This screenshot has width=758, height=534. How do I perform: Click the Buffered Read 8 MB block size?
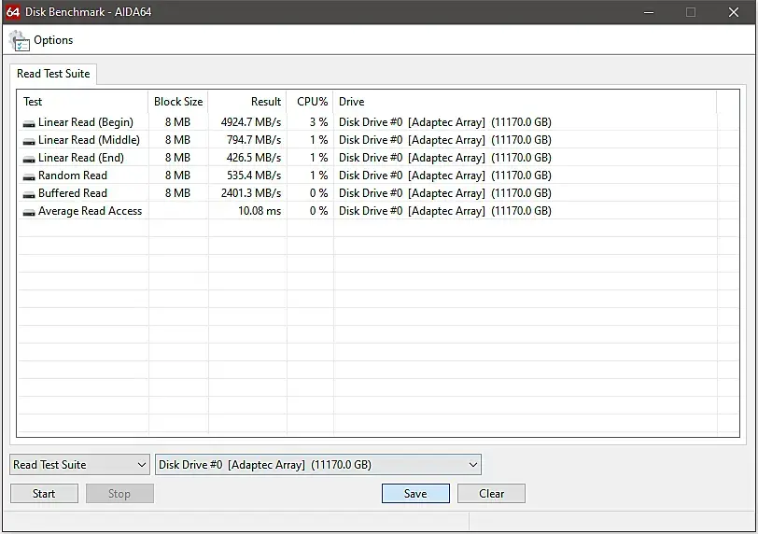178,193
